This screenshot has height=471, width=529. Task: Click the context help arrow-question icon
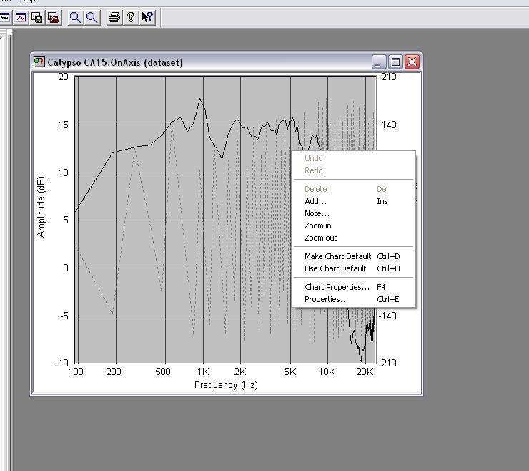tap(147, 17)
